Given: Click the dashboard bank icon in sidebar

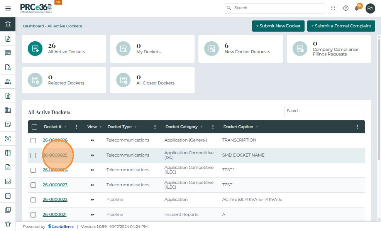Looking at the screenshot, I should click(8, 24).
